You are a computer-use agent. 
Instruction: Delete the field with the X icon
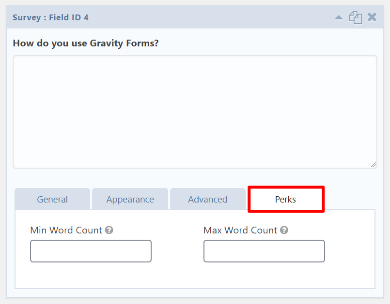(x=372, y=17)
